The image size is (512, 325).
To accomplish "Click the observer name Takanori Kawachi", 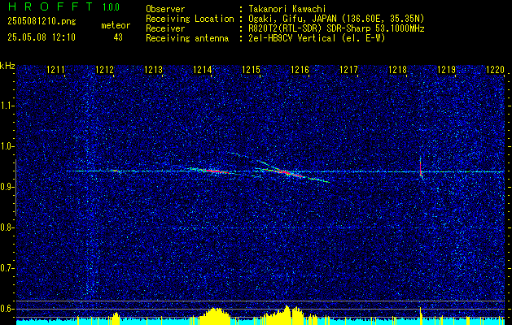I will click(x=287, y=9).
